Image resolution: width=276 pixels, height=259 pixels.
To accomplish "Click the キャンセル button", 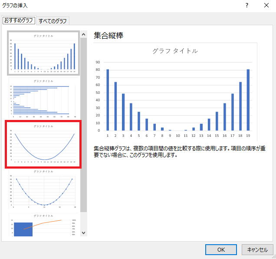I will [x=257, y=249].
